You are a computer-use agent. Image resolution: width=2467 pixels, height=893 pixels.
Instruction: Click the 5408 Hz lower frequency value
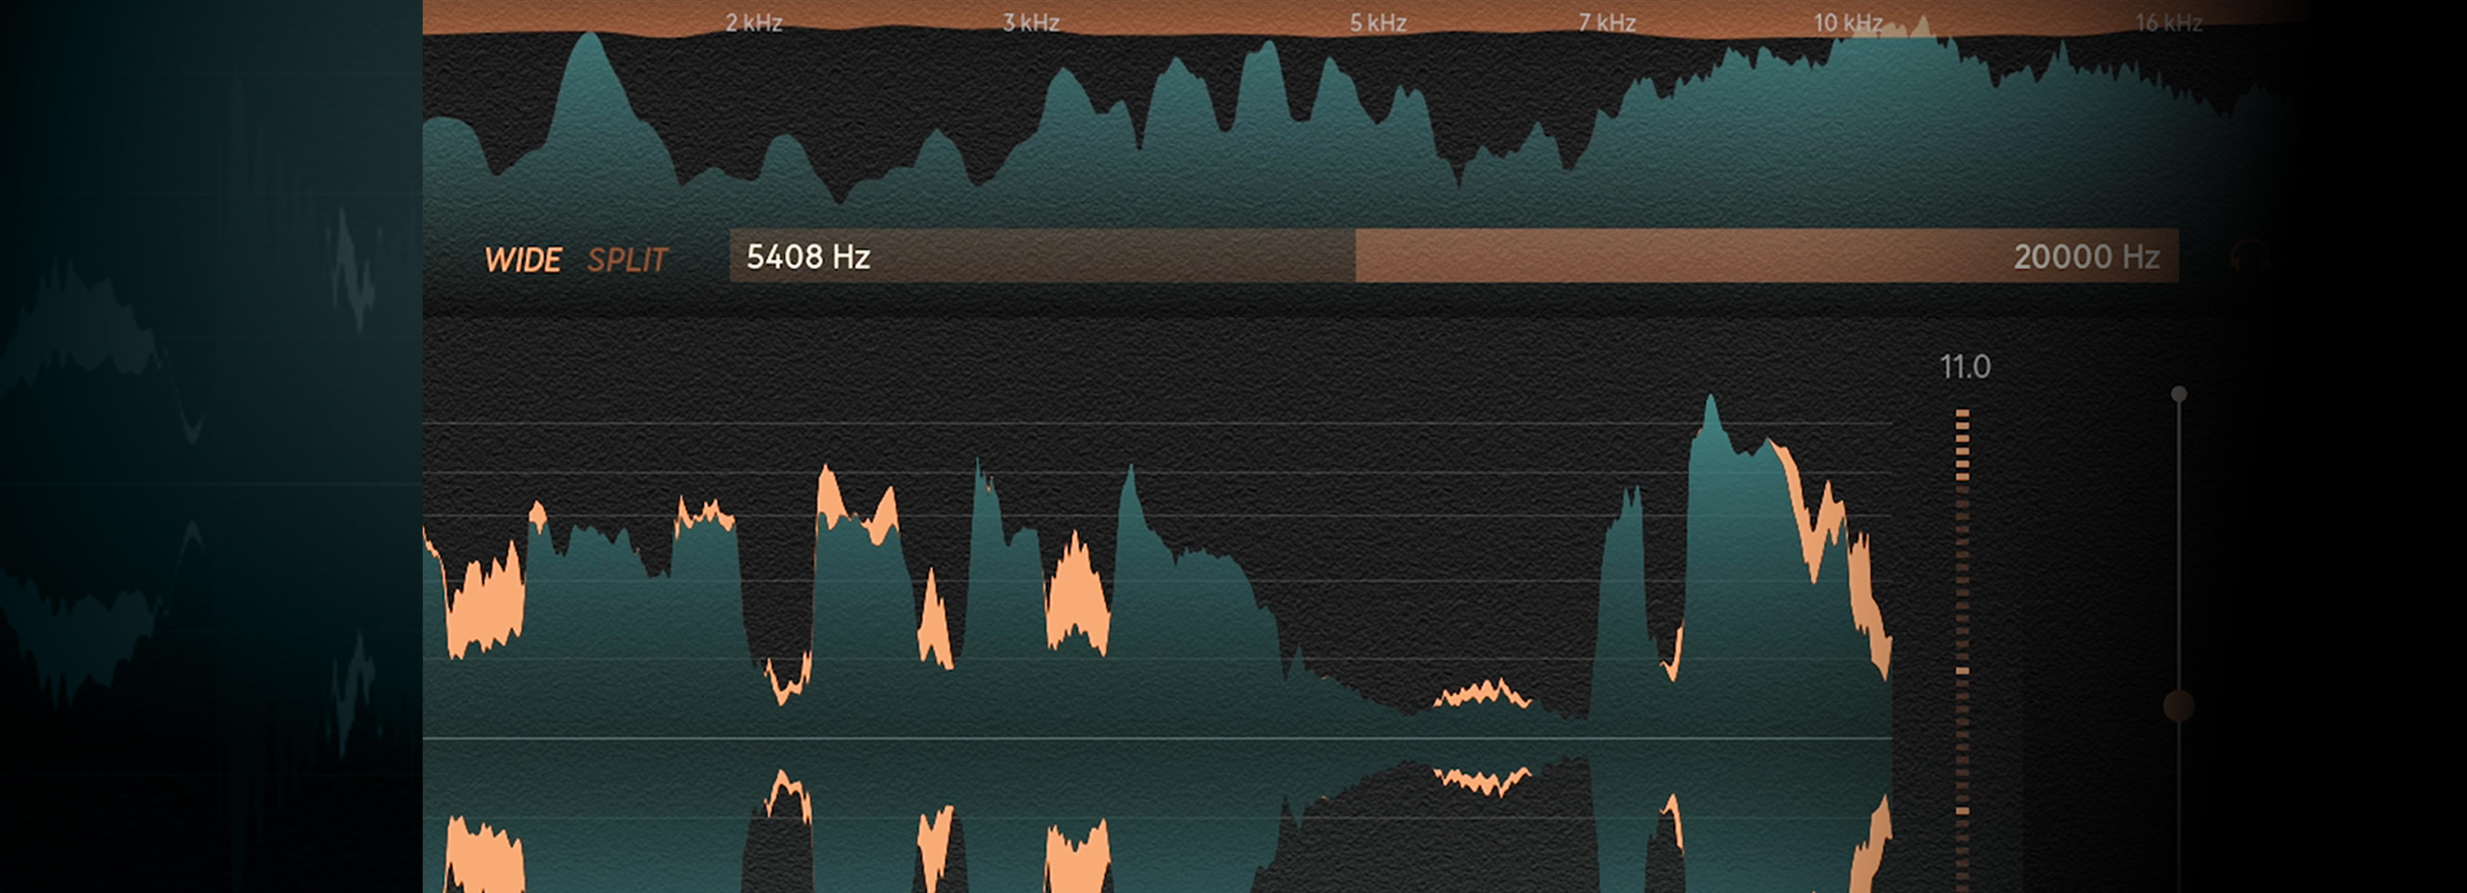point(807,257)
